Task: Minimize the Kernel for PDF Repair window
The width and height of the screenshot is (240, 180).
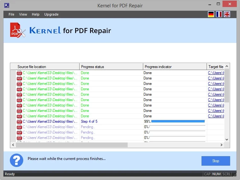Action: 210,4
